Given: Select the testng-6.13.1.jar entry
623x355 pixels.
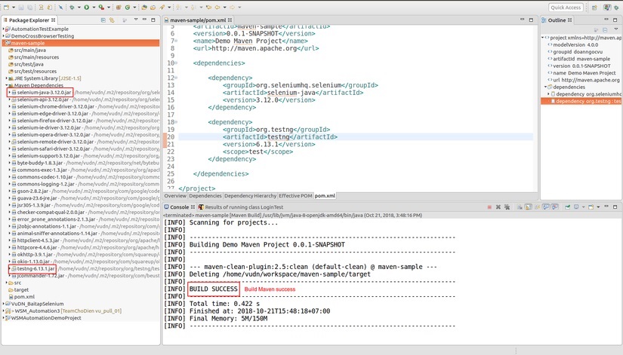Looking at the screenshot, I should [x=35, y=268].
